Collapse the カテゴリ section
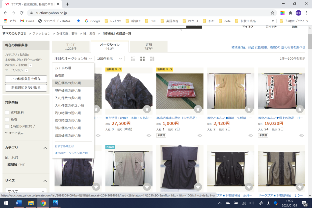This screenshot has height=208, width=312. (x=45, y=148)
